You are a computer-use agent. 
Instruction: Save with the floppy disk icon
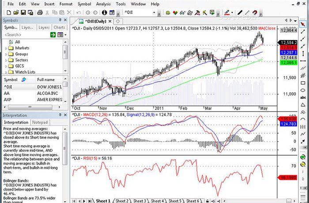point(23,13)
